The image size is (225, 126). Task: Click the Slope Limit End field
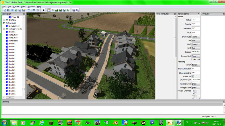point(196,73)
